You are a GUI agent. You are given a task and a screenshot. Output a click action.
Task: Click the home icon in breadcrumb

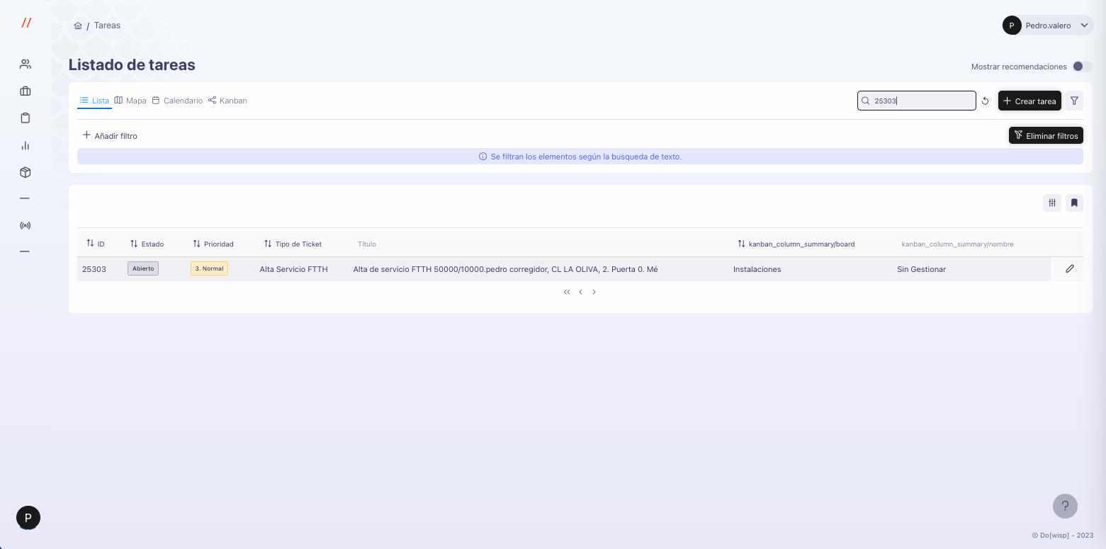tap(78, 26)
